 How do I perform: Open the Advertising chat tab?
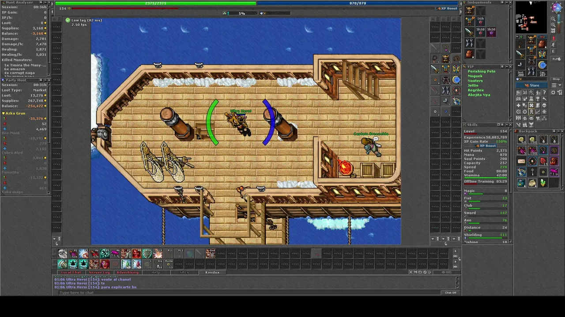(x=127, y=273)
